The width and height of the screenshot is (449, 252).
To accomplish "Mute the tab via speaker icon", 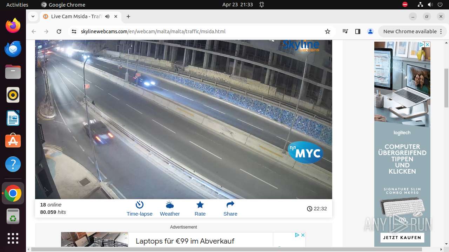I will [107, 16].
